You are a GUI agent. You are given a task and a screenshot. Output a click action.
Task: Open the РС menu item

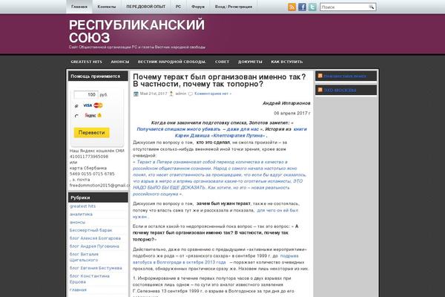pyautogui.click(x=178, y=7)
